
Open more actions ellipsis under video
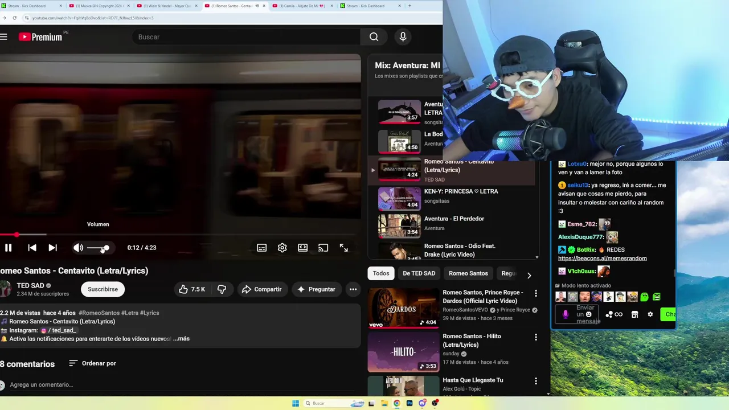point(353,289)
